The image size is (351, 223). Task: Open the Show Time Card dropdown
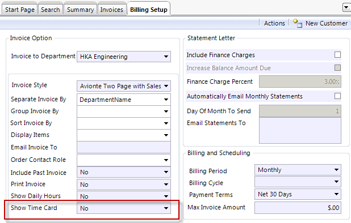pyautogui.click(x=124, y=208)
